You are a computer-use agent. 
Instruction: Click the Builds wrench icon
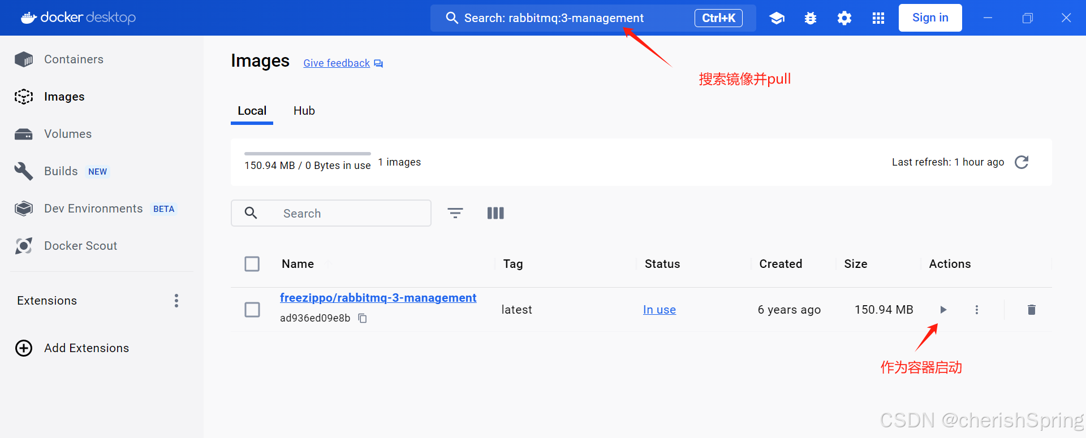24,171
